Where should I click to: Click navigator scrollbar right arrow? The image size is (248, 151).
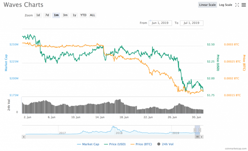tap(202, 137)
